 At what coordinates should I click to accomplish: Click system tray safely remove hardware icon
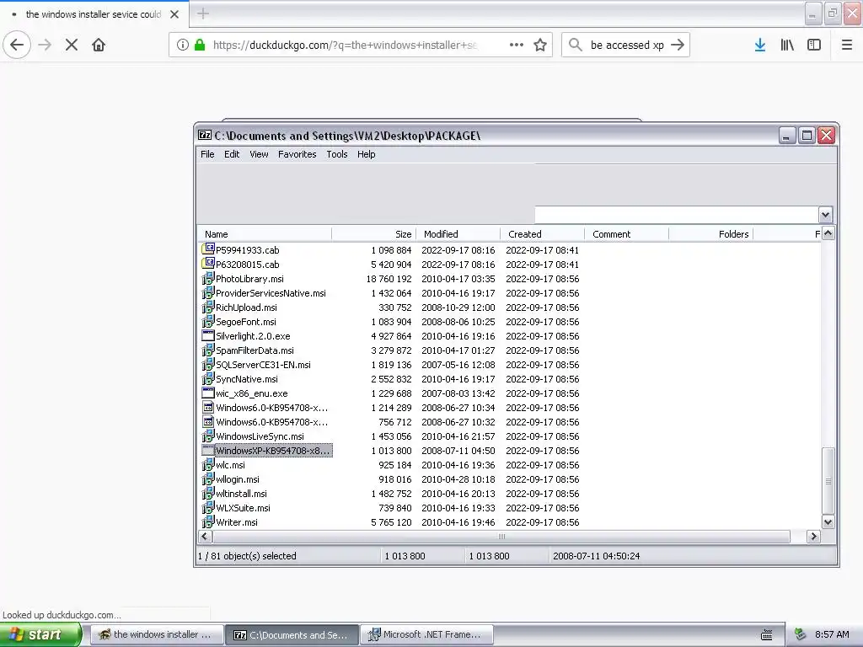coord(801,634)
